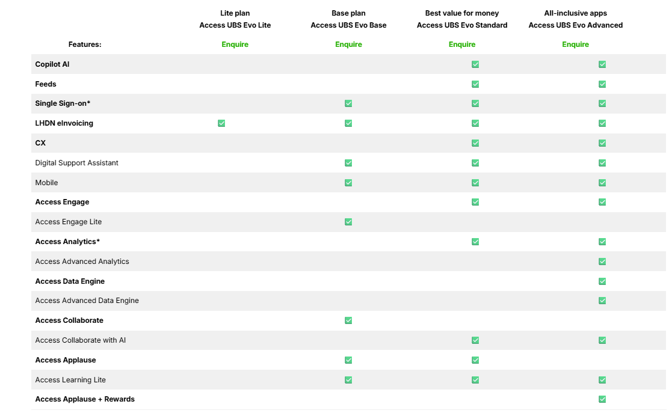Click Access Engage Lite checkmark in Base column
Viewport: 672px width, 413px height.
coord(348,222)
